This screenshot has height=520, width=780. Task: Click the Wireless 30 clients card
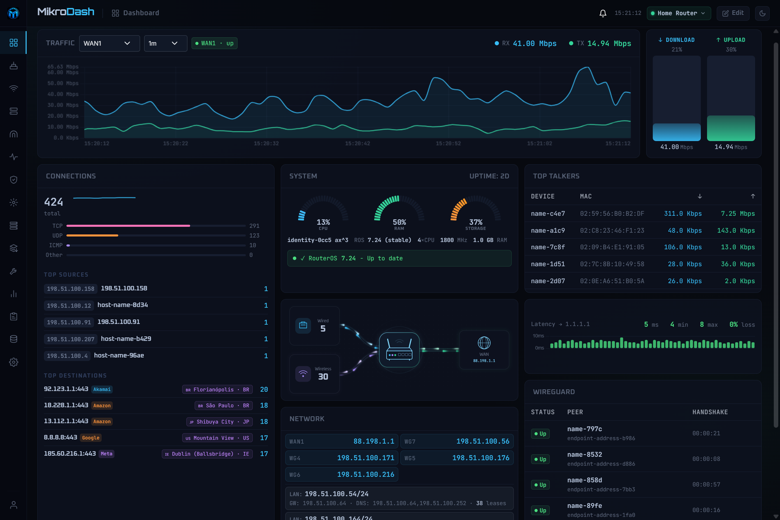point(314,374)
